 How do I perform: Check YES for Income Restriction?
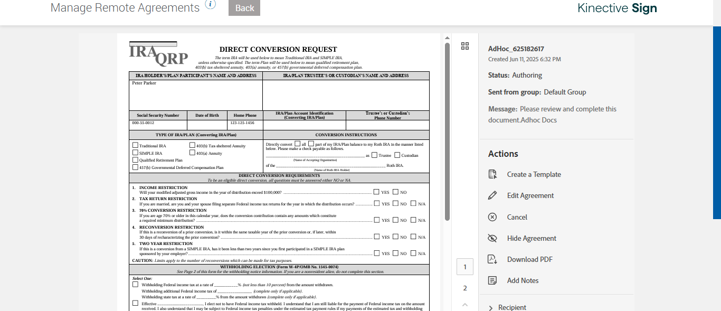[376, 192]
